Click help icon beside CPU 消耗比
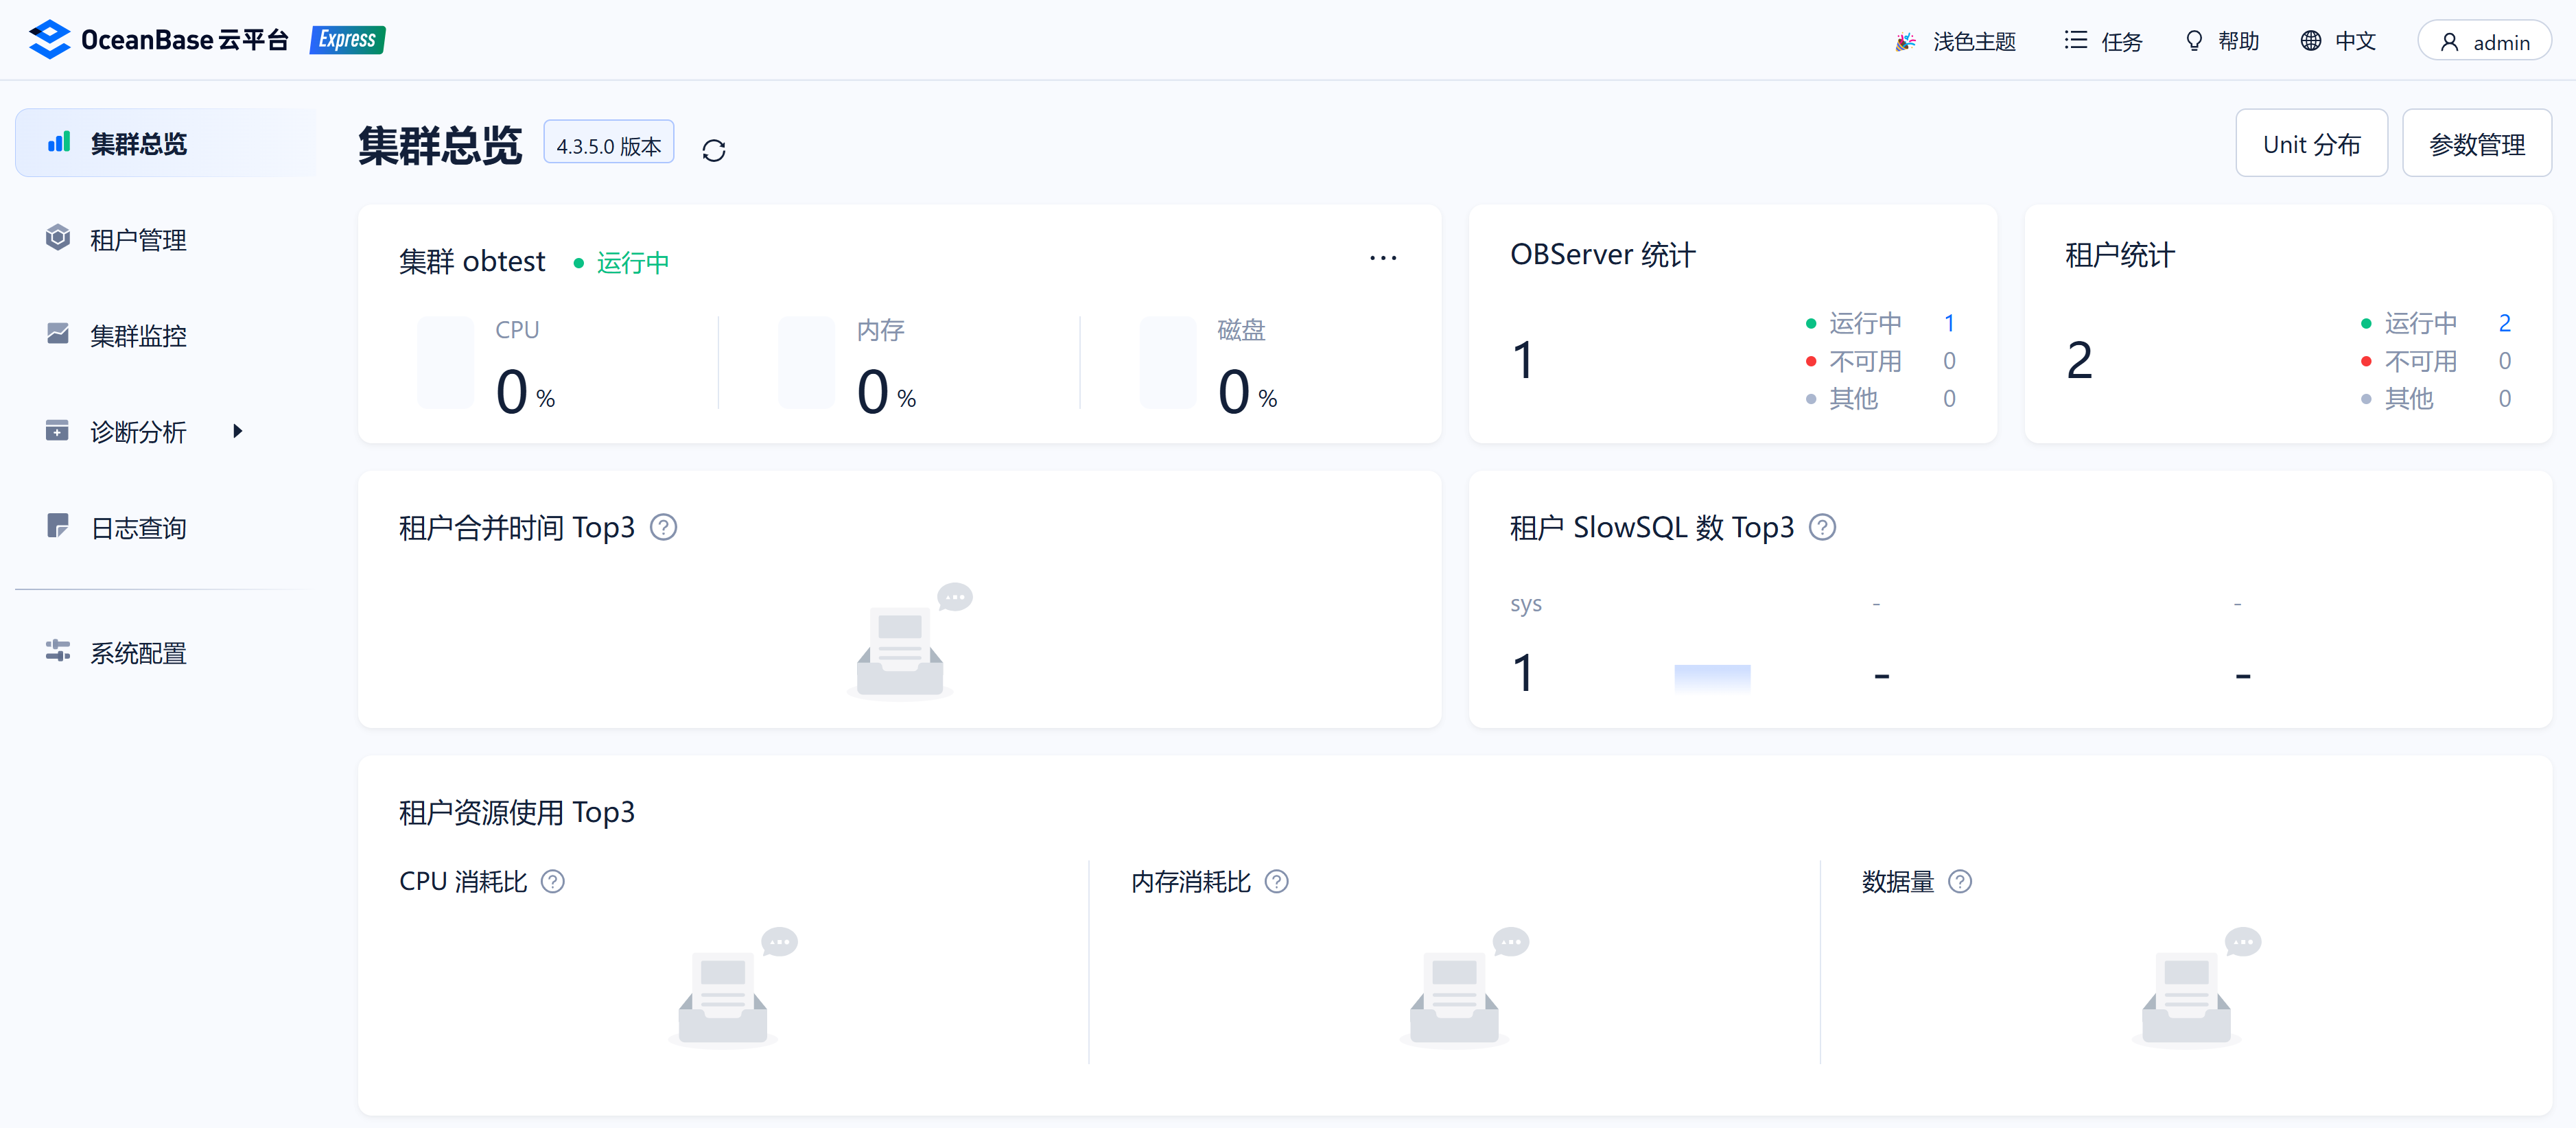Viewport: 2576px width, 1128px height. coord(553,881)
